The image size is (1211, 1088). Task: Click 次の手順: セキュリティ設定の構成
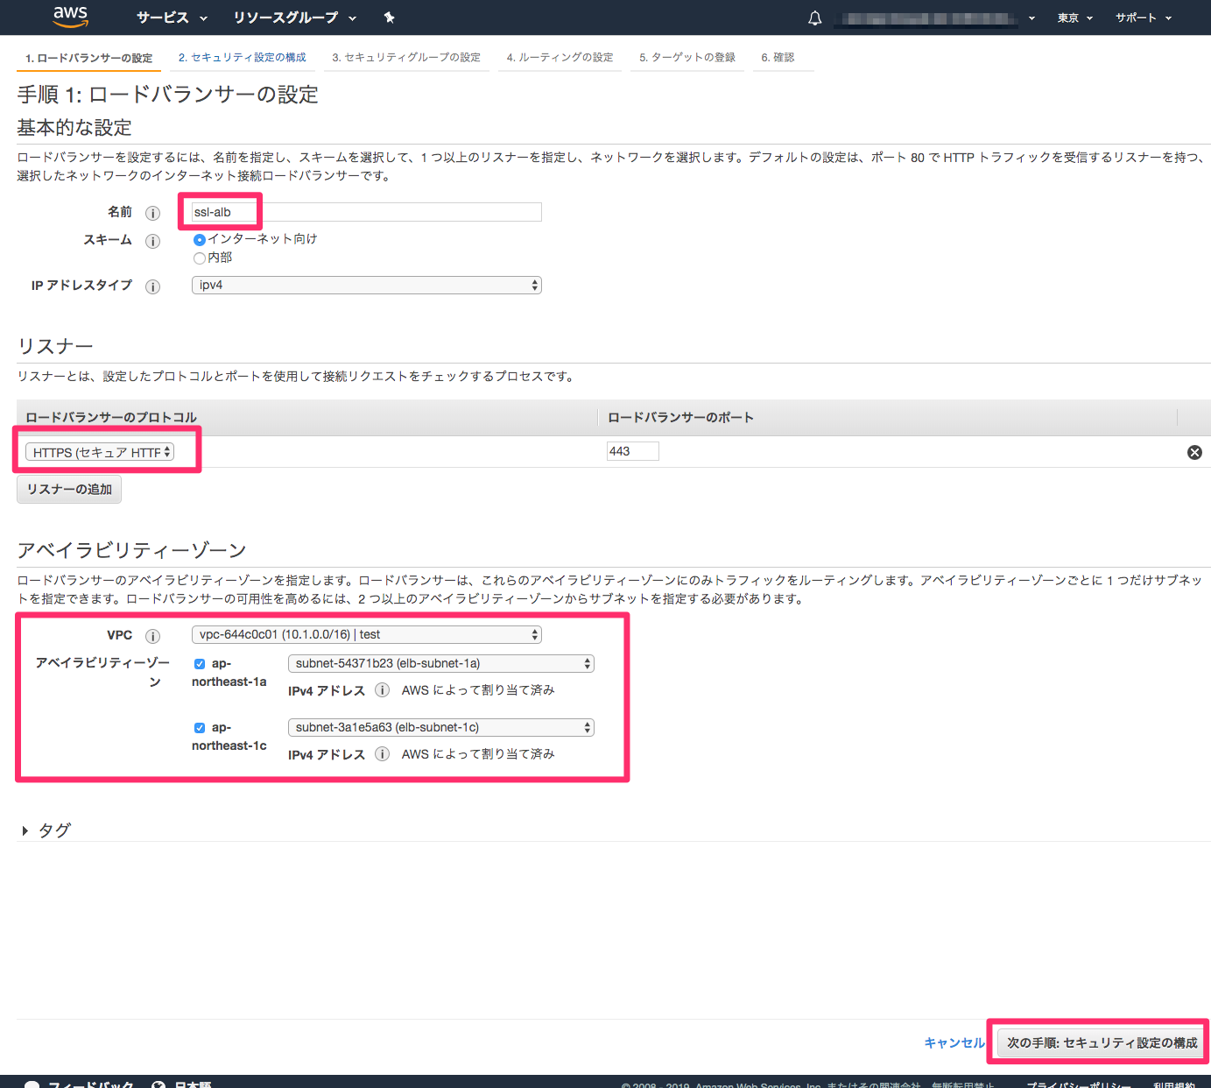pos(1099,1042)
